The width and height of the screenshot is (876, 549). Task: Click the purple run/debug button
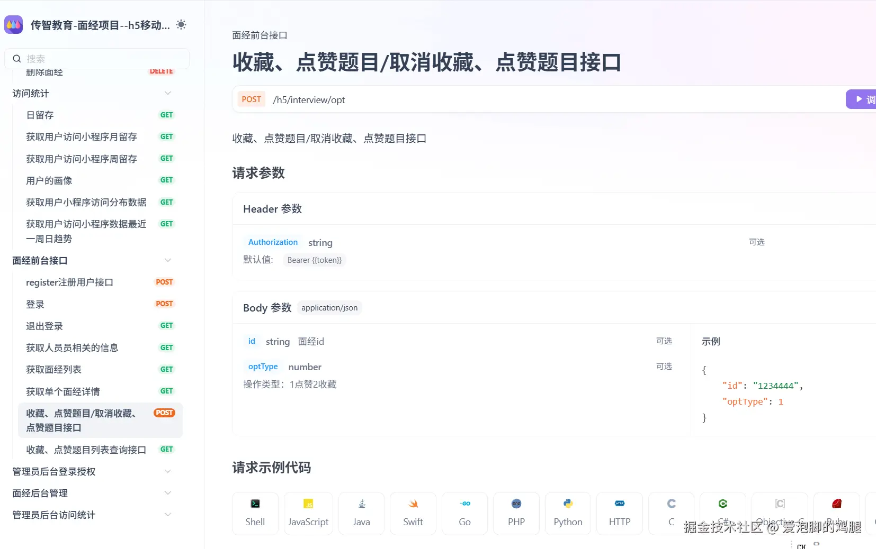[861, 99]
